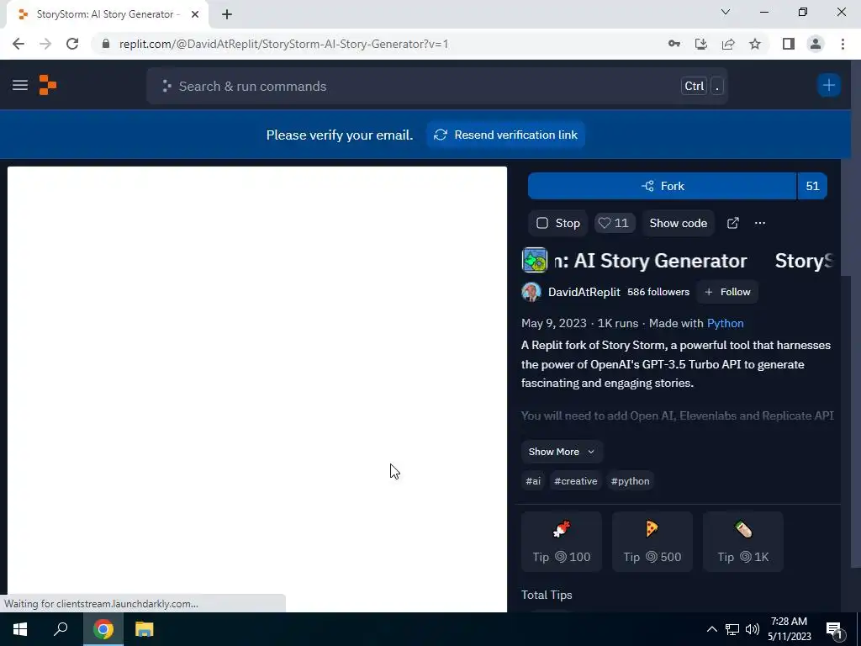Click the '586 followers' text
The height and width of the screenshot is (646, 861).
tap(658, 292)
